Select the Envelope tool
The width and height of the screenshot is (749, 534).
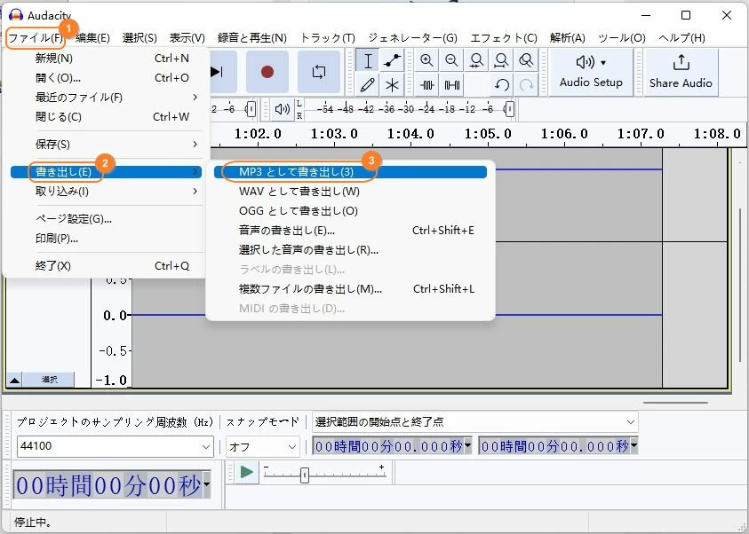click(392, 60)
